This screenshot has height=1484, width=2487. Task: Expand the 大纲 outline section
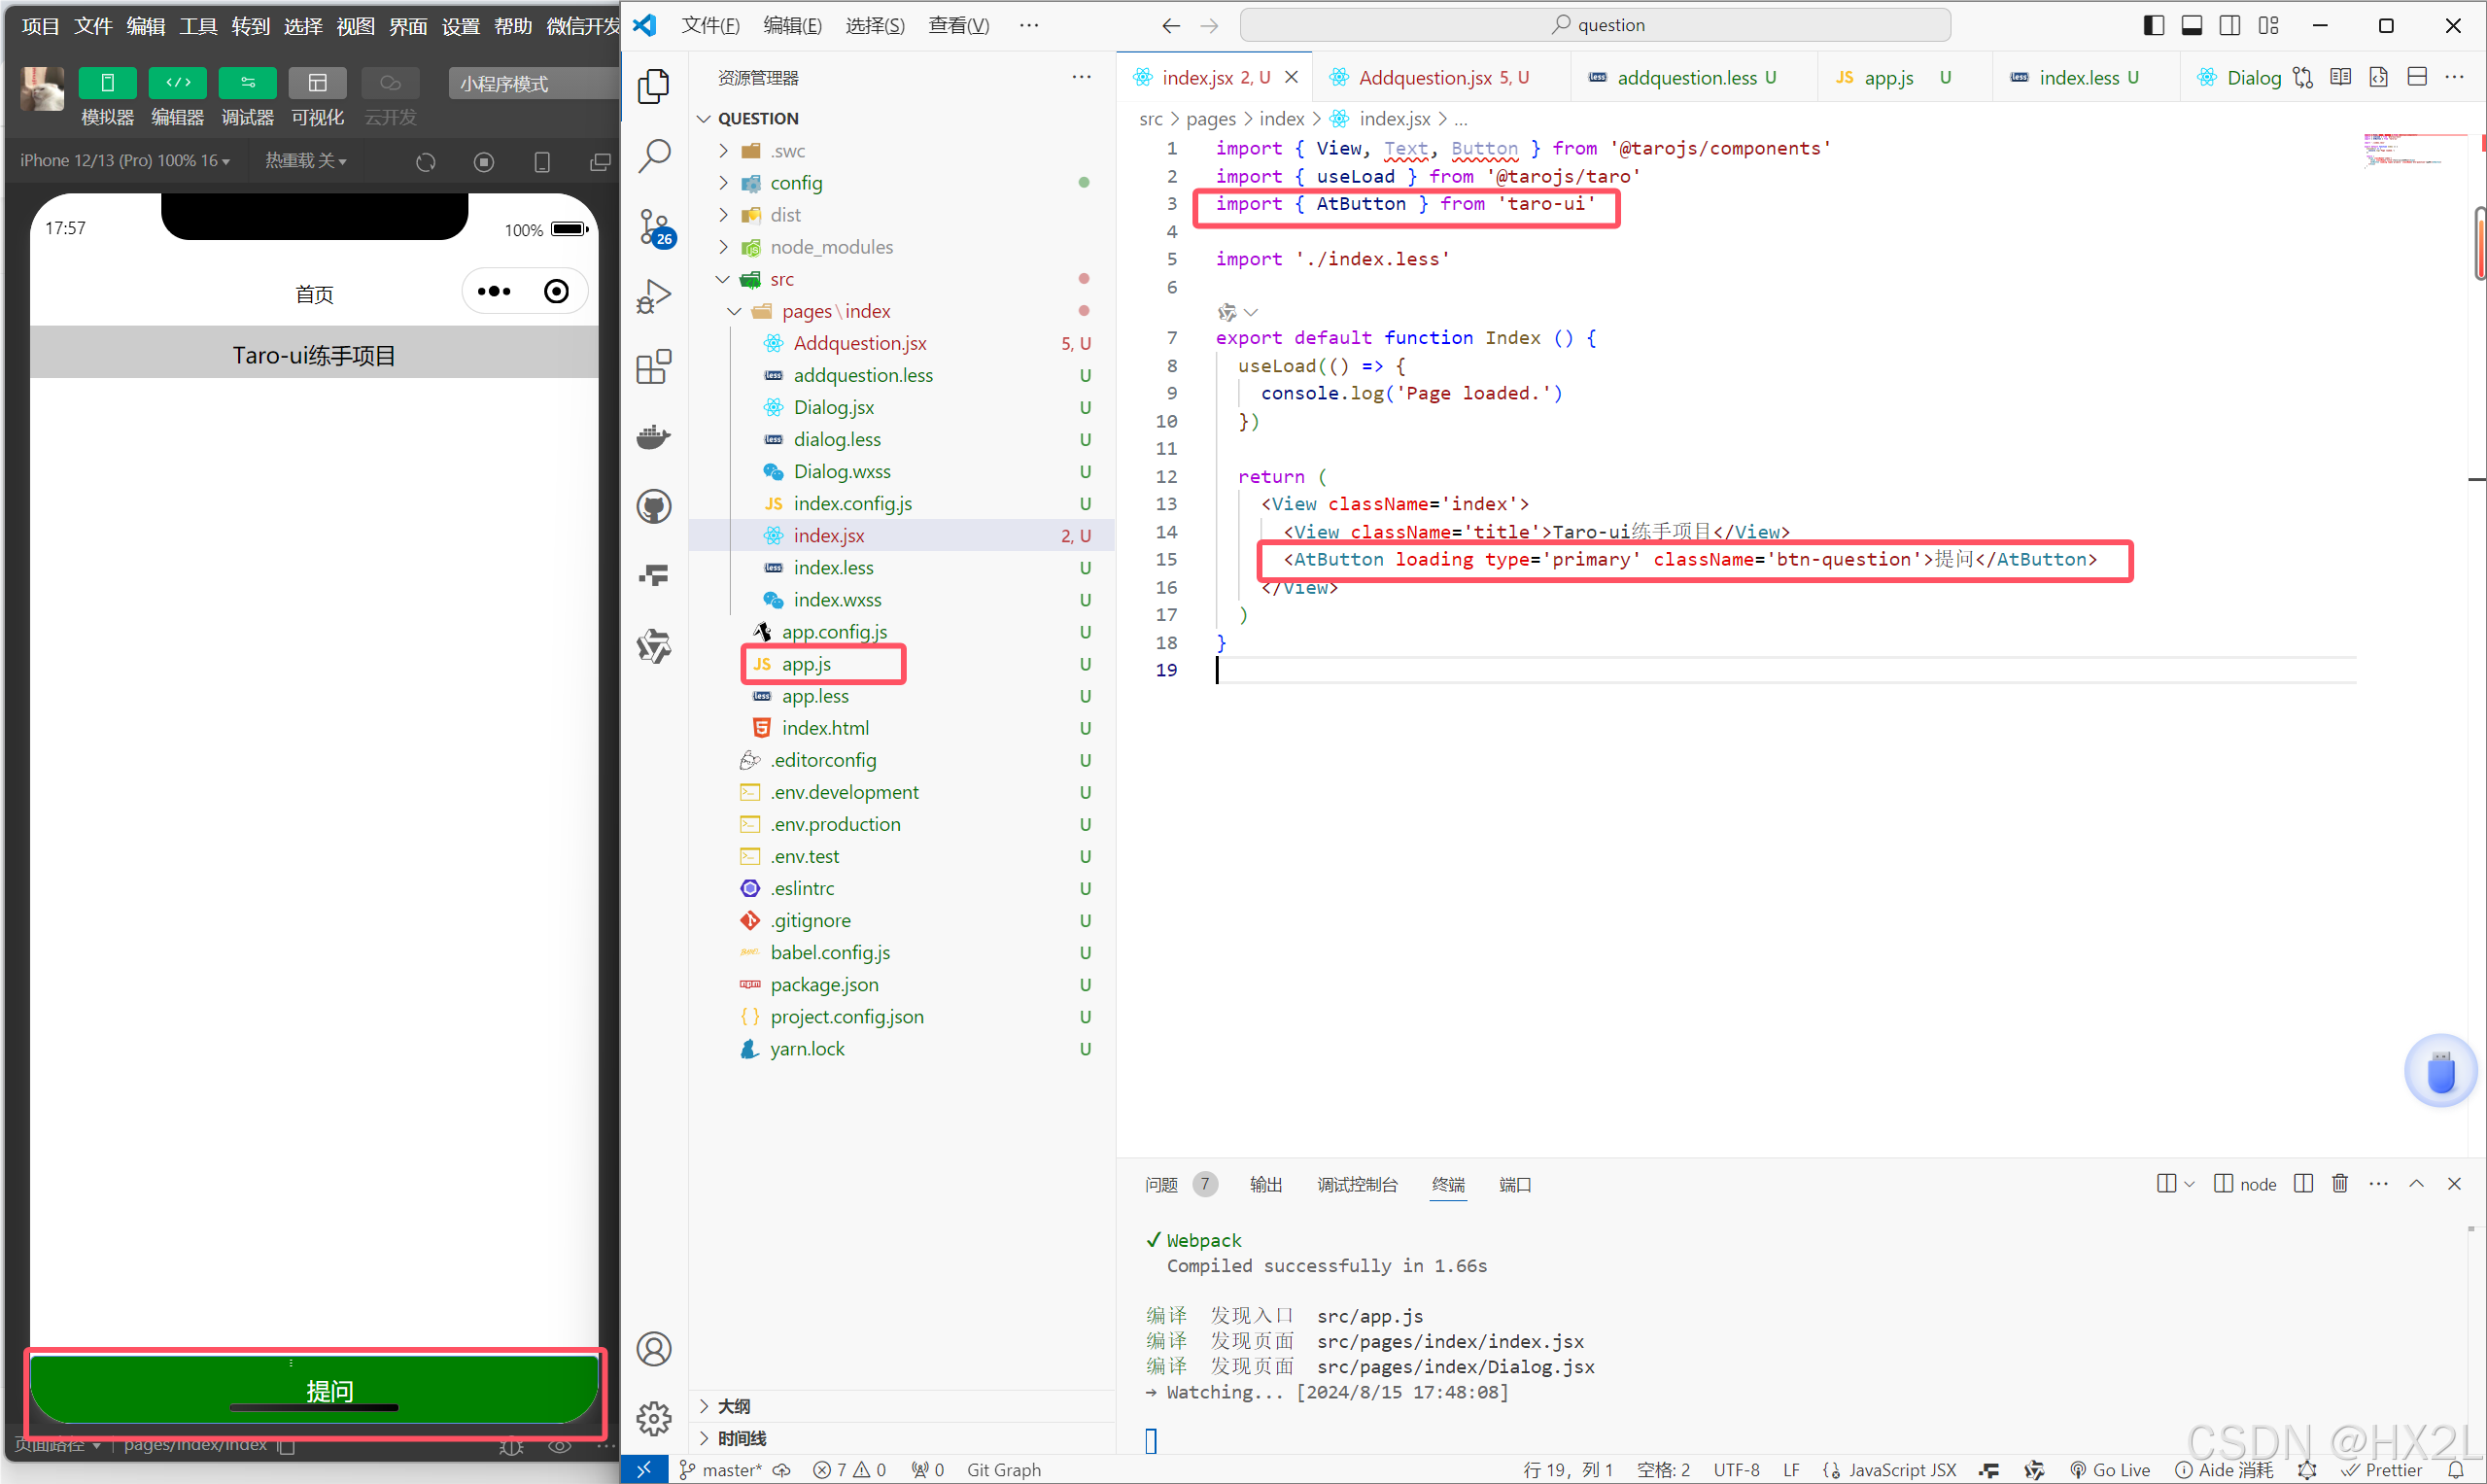click(x=733, y=1406)
